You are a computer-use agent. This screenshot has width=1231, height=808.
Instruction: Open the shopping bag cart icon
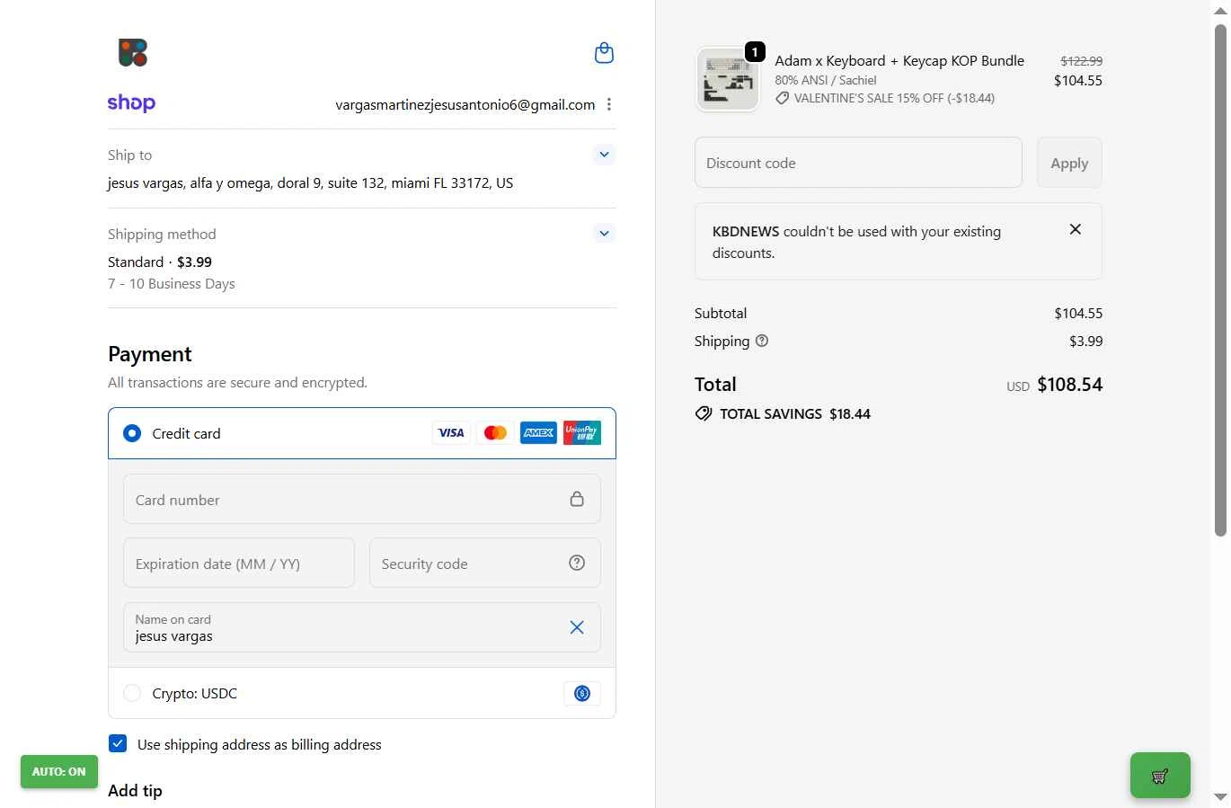tap(605, 53)
